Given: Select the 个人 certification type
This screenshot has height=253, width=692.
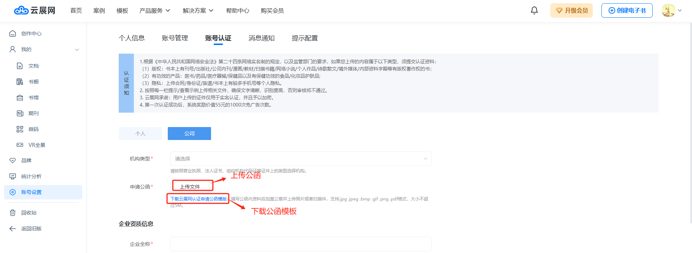Looking at the screenshot, I should (140, 134).
